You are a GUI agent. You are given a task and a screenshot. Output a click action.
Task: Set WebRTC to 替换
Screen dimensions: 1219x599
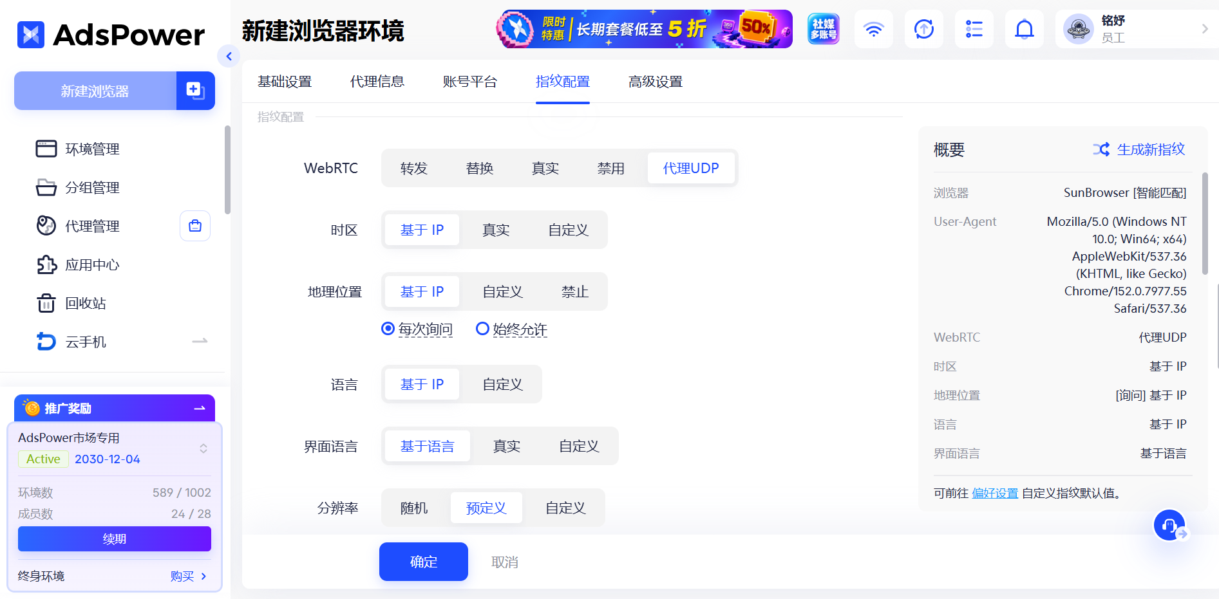point(480,168)
